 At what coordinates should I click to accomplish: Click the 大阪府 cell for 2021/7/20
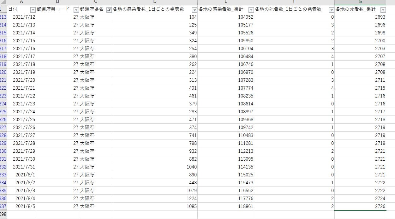95,80
